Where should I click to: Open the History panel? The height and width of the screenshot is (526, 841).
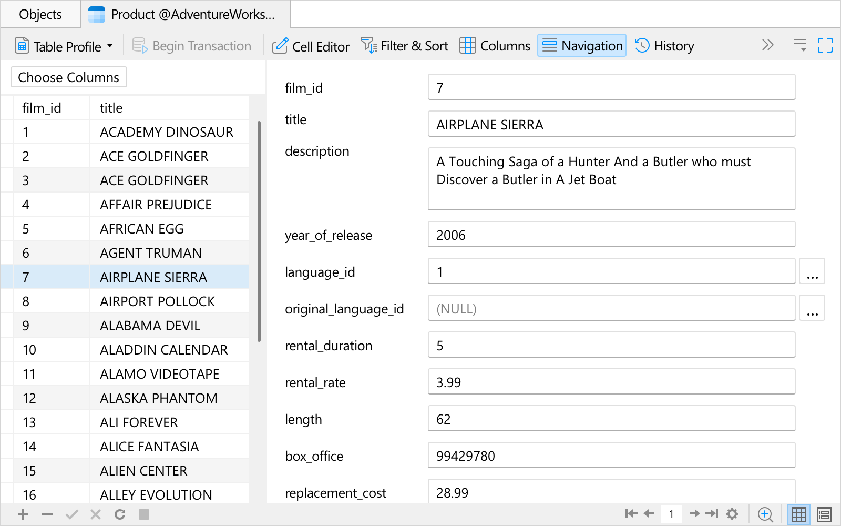tap(664, 46)
